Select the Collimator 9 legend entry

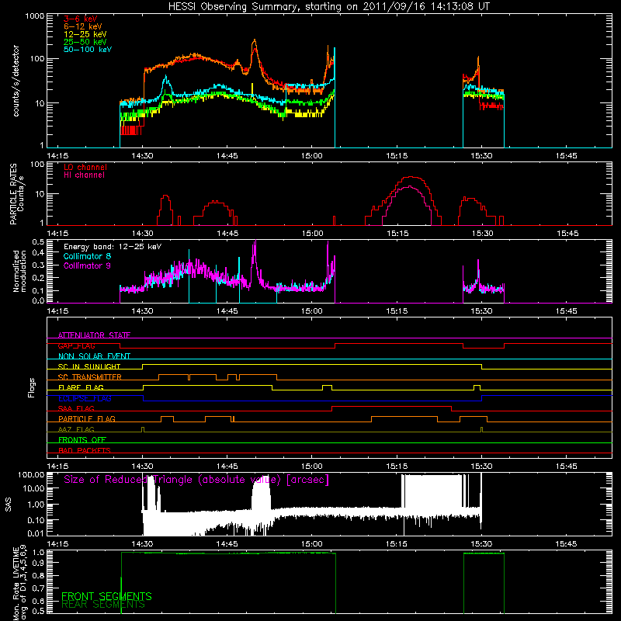tap(87, 265)
